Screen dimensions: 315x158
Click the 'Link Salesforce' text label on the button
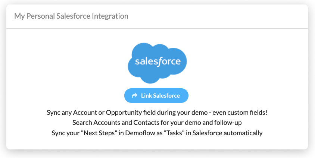[x=160, y=96]
